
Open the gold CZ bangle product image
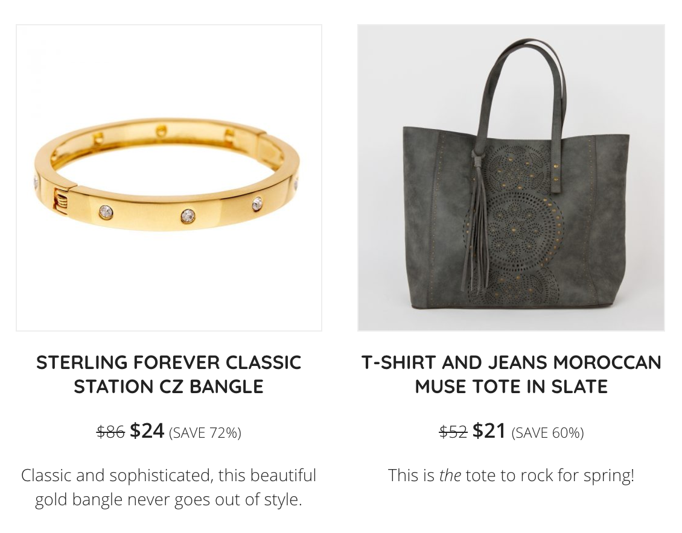[x=169, y=178]
